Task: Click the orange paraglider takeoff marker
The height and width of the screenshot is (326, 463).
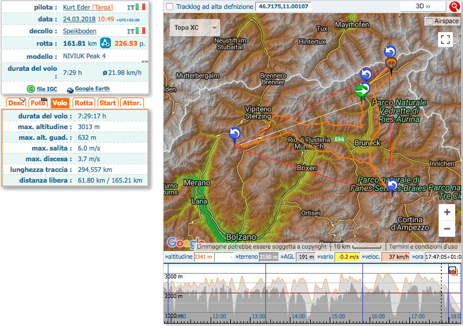Action: pyautogui.click(x=390, y=62)
